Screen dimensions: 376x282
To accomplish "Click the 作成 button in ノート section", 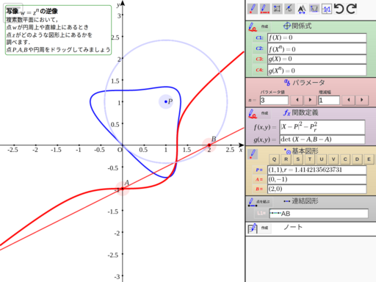I will pos(264,228).
